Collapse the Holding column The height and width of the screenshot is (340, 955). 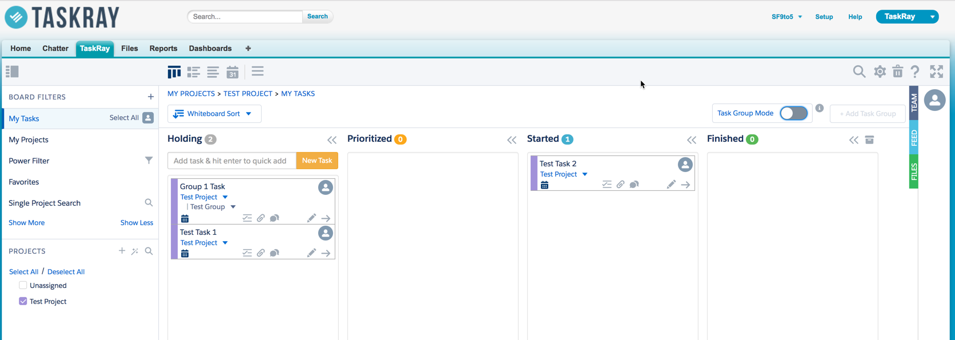click(x=332, y=140)
